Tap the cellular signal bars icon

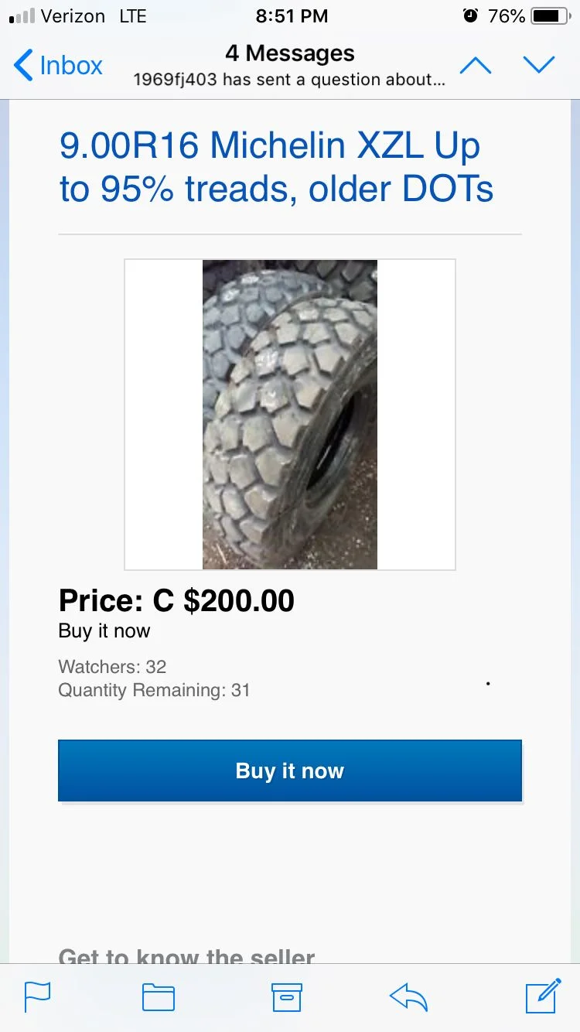tap(22, 16)
